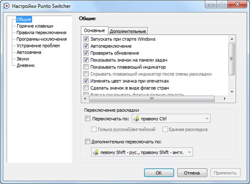Toggle Показывать значок на панели задач

86,60
